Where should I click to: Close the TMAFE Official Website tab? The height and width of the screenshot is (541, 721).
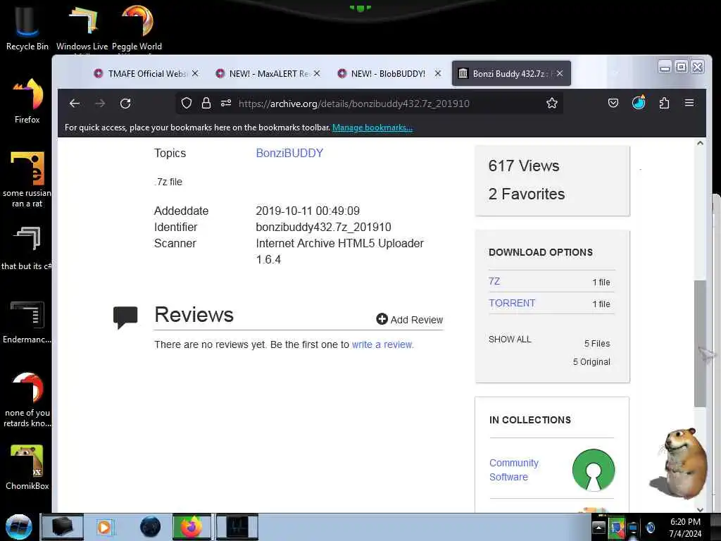click(195, 73)
